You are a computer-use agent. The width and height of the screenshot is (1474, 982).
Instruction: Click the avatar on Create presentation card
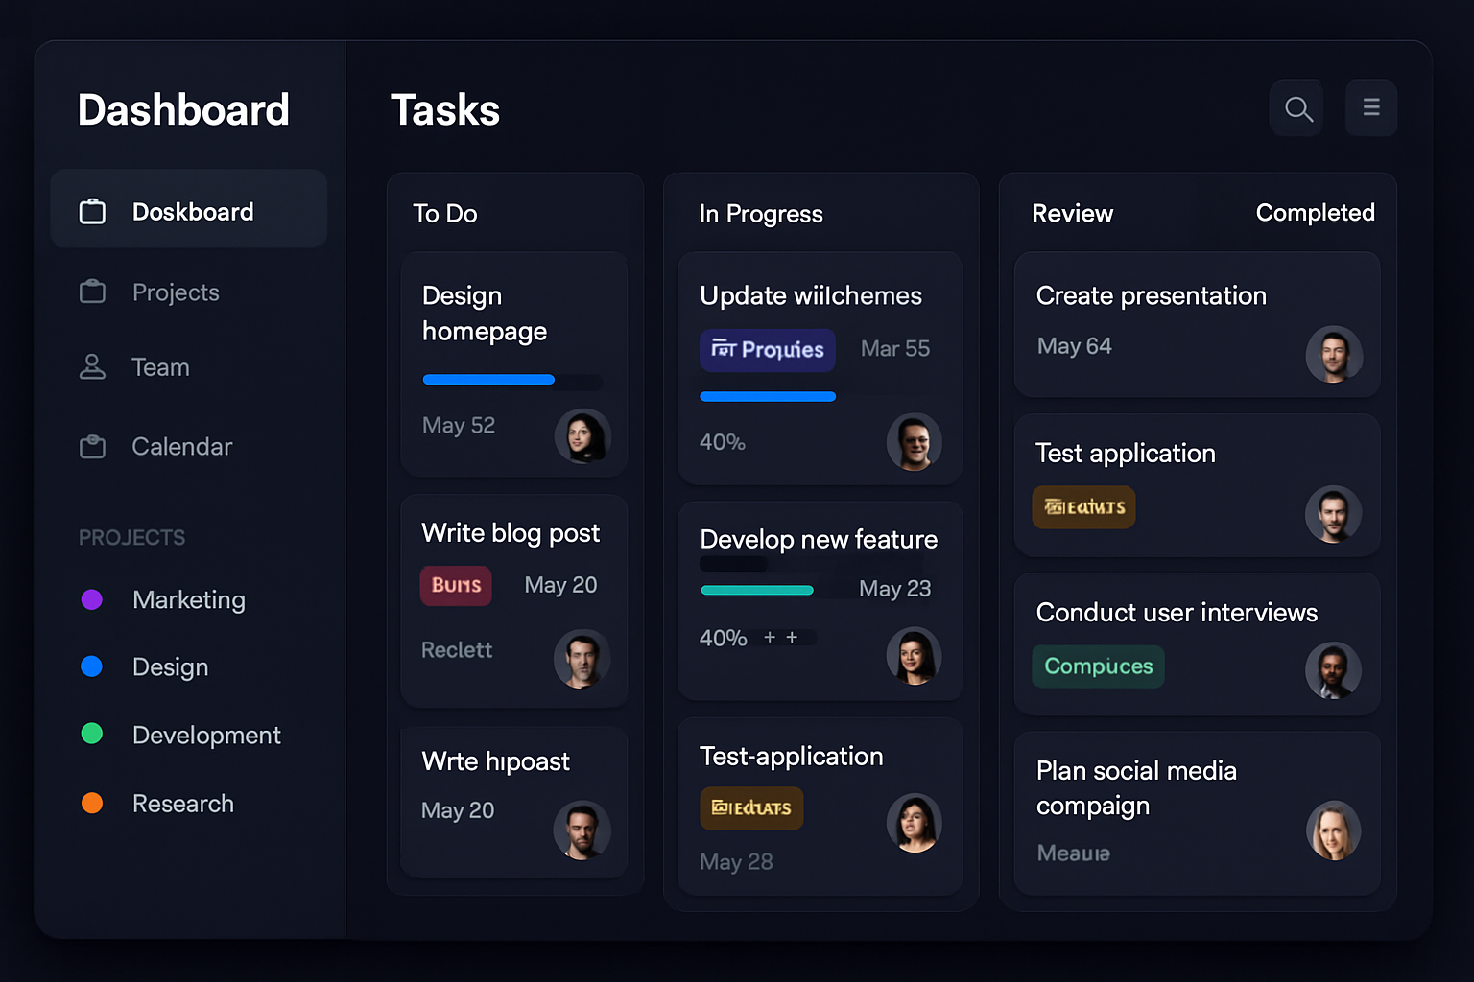pos(1334,355)
